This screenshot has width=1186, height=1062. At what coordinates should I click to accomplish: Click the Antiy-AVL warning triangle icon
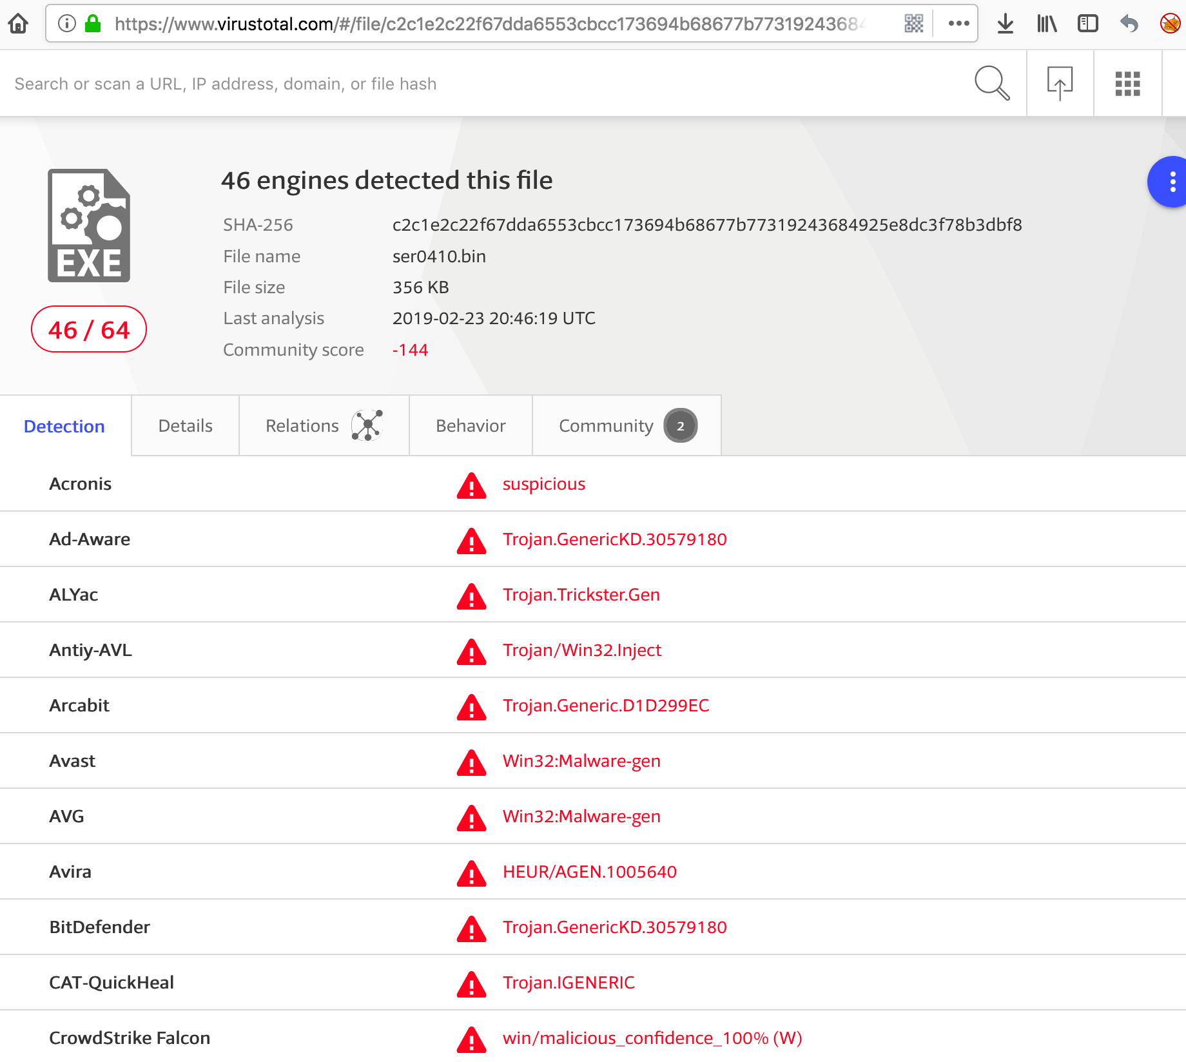coord(471,652)
